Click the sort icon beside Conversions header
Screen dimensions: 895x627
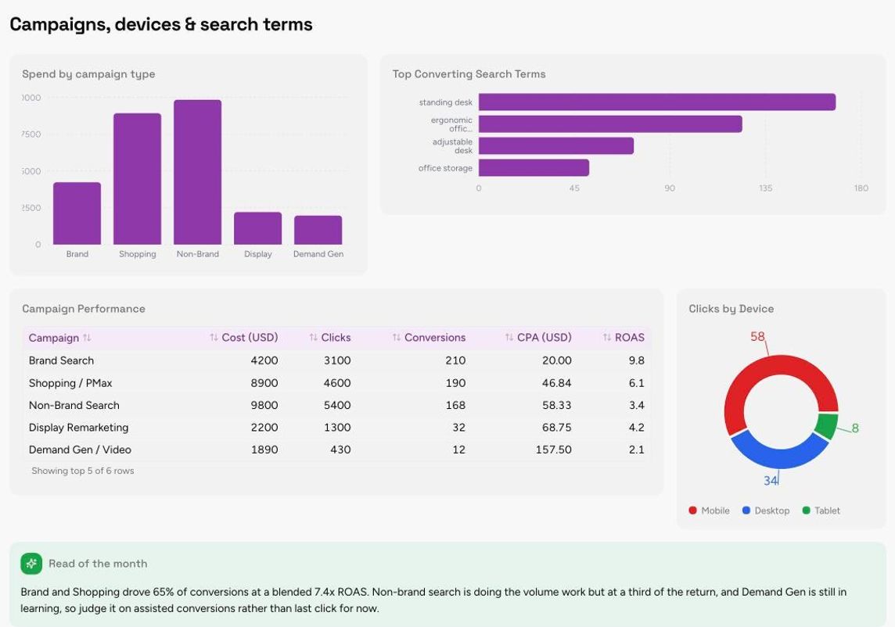coord(397,338)
